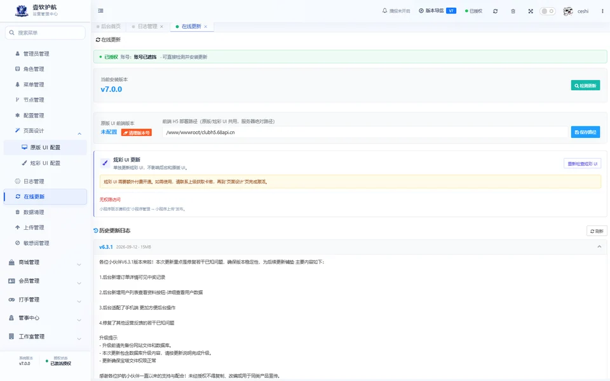Open the user avatar picture
This screenshot has height=381, width=610.
tap(568, 11)
